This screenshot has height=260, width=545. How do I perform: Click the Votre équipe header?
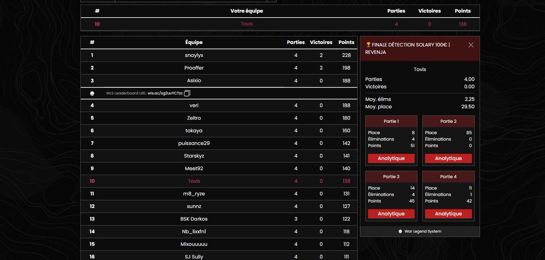point(247,11)
